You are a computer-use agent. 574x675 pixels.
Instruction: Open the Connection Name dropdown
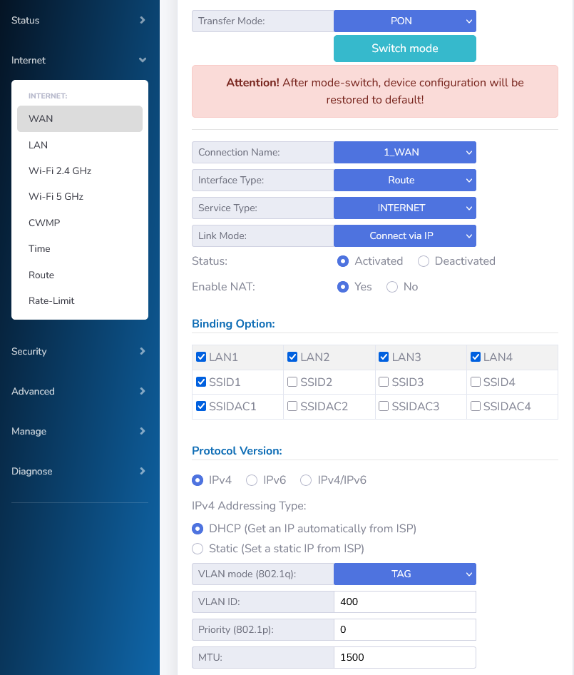tap(404, 152)
